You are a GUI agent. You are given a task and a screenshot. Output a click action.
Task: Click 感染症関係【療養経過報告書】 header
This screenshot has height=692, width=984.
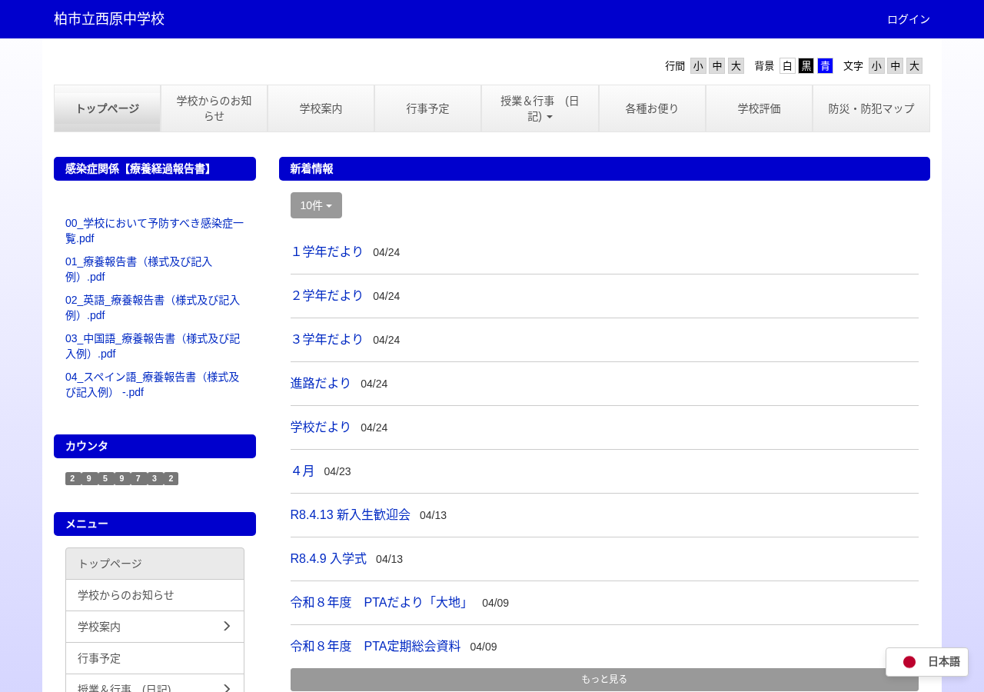click(x=155, y=169)
